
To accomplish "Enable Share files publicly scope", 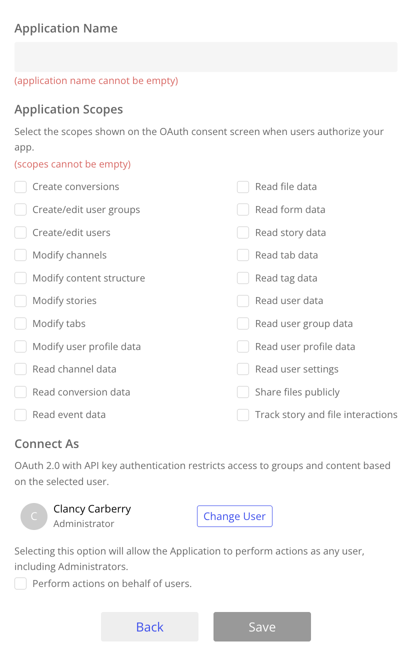I will 243,392.
